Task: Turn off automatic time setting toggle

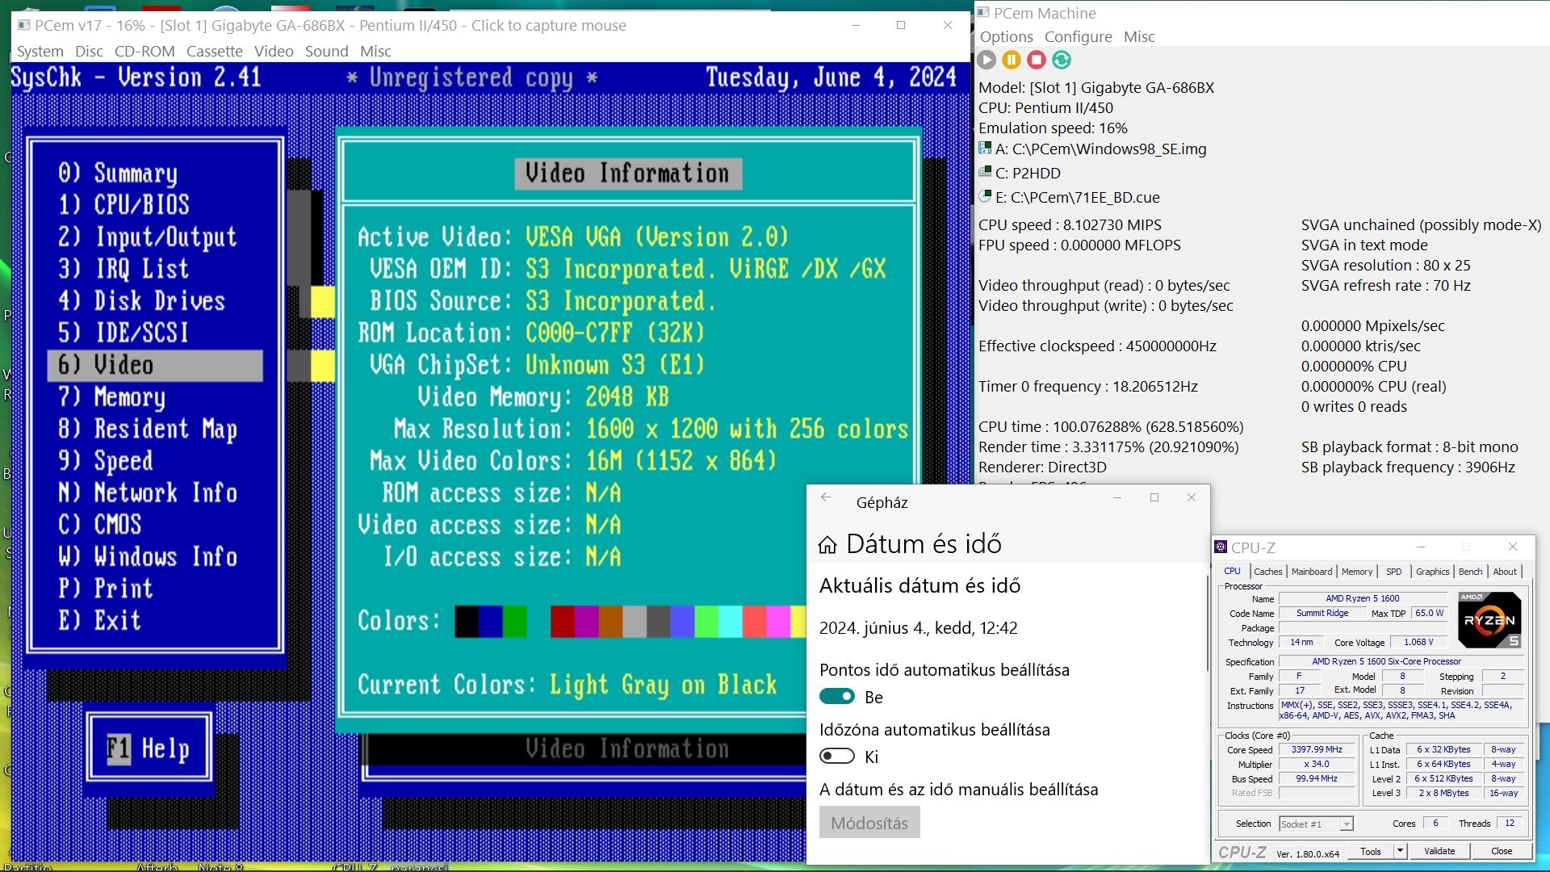Action: point(837,696)
